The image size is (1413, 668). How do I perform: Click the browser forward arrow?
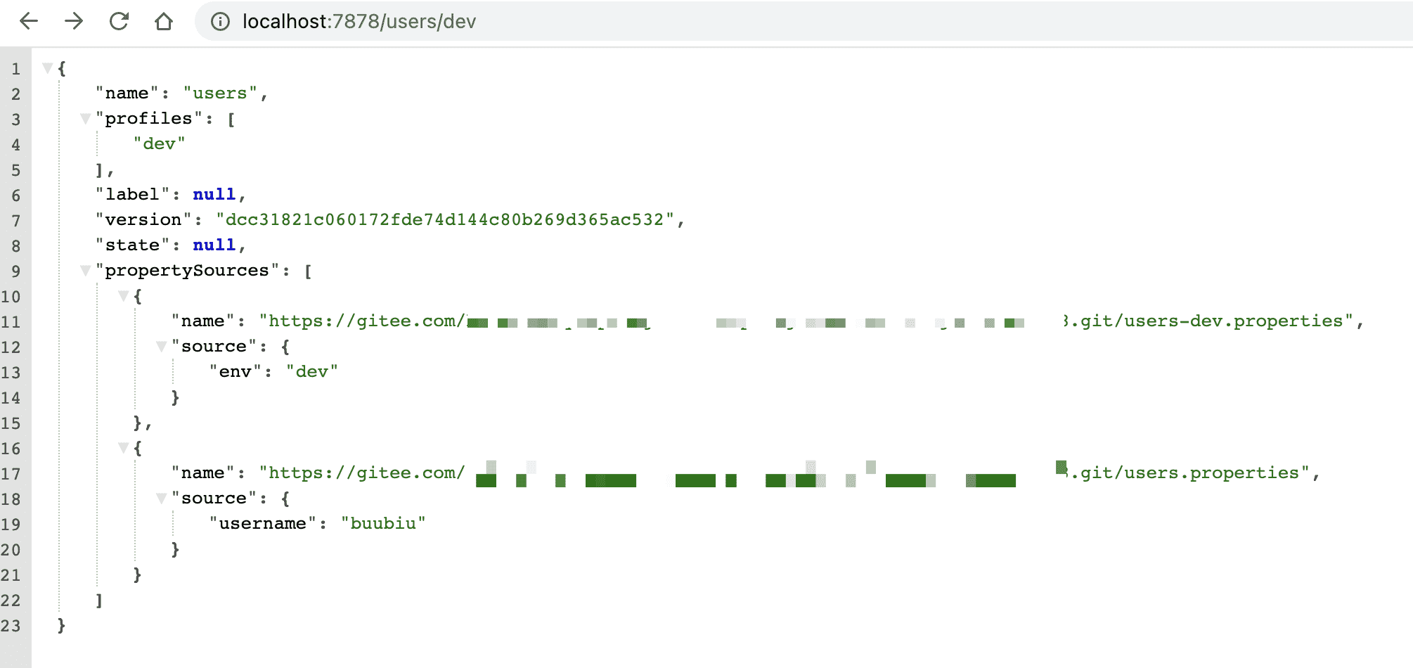[74, 21]
